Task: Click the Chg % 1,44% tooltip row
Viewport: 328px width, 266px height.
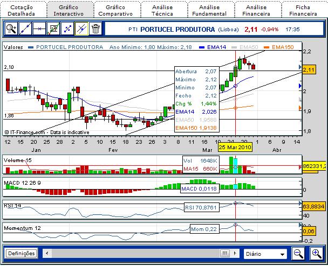Action: click(x=196, y=104)
